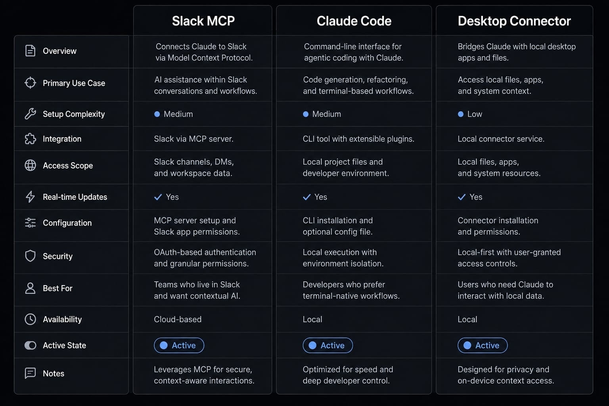Click the Real-time Updates lightning bolt icon

coord(30,197)
